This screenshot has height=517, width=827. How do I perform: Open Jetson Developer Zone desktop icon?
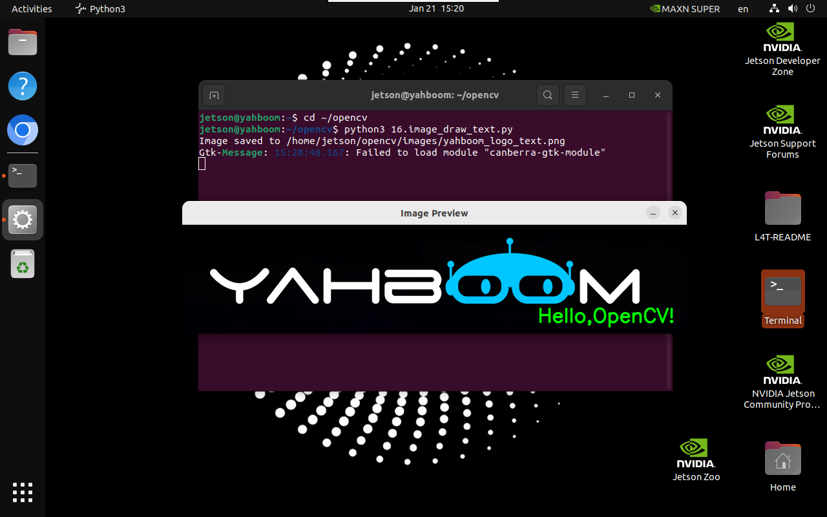tap(782, 50)
